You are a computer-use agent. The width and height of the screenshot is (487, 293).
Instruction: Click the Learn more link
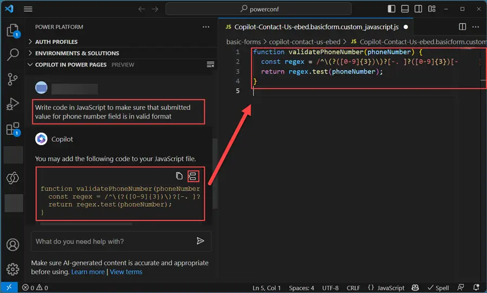click(88, 272)
